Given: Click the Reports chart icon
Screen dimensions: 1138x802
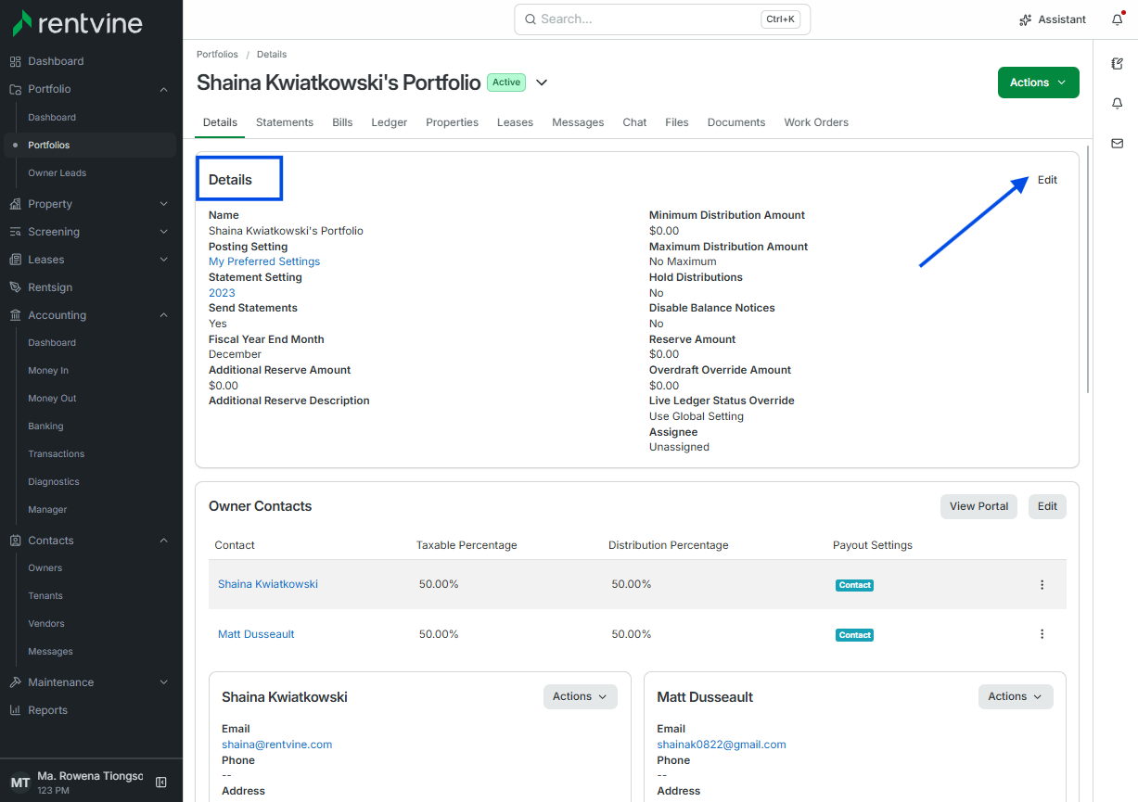Looking at the screenshot, I should pyautogui.click(x=15, y=710).
